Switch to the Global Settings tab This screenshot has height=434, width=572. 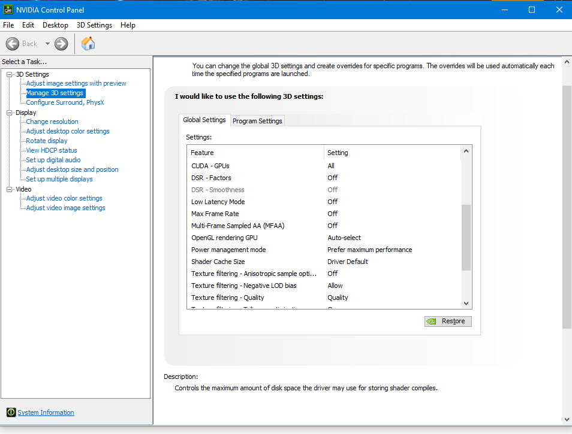[x=204, y=120]
